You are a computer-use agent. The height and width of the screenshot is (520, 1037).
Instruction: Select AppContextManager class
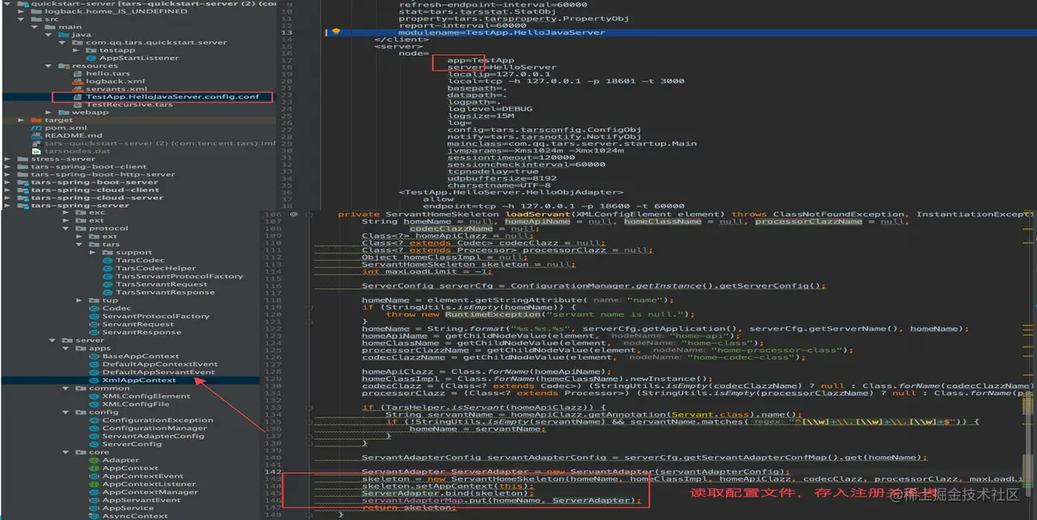tap(150, 492)
